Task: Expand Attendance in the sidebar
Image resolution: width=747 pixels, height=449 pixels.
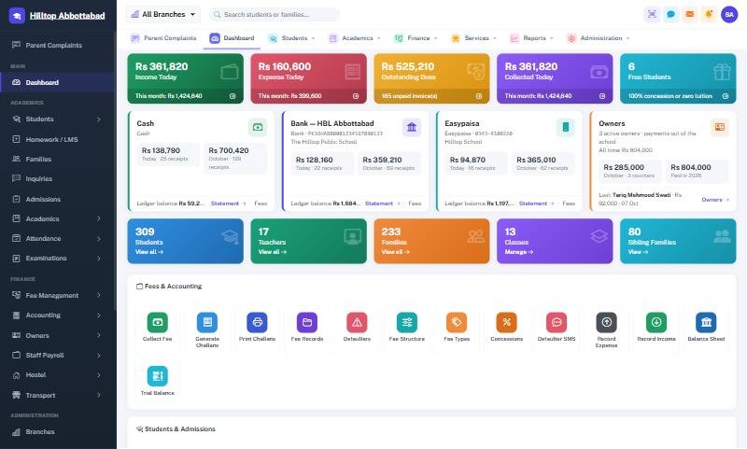Action: click(57, 239)
